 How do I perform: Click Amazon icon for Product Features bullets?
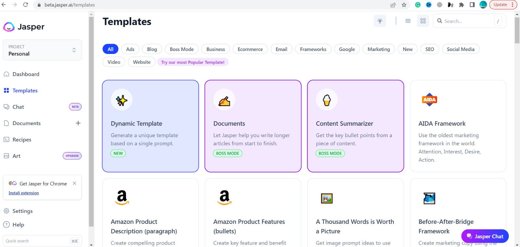click(x=224, y=198)
